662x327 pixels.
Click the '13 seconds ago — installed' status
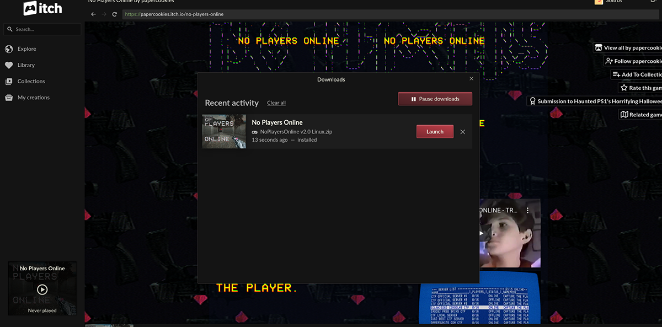click(284, 140)
